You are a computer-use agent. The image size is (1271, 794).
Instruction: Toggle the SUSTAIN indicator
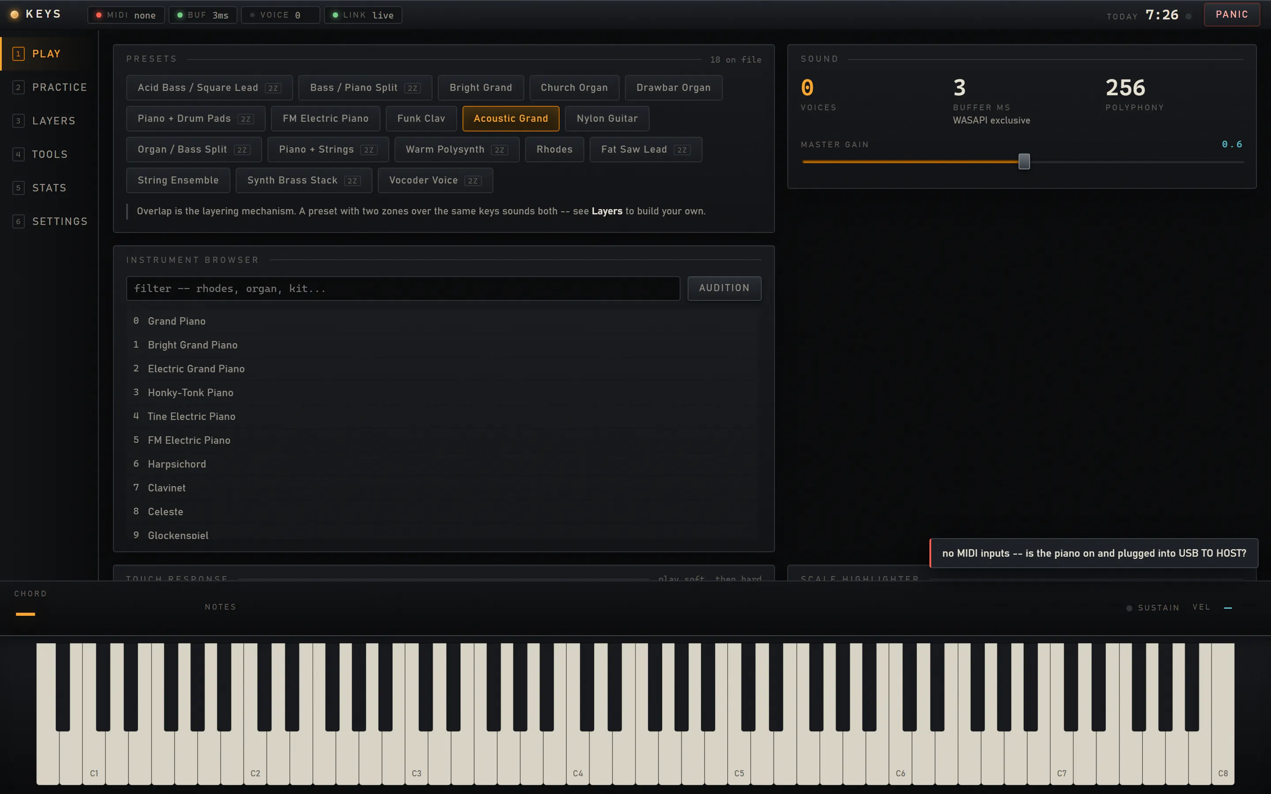[x=1153, y=607]
